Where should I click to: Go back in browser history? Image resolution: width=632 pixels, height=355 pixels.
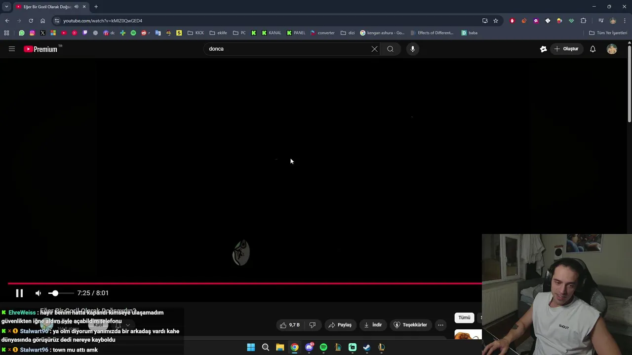[7, 21]
